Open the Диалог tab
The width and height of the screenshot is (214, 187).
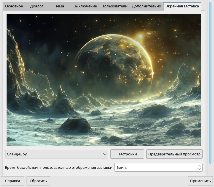coord(37,6)
